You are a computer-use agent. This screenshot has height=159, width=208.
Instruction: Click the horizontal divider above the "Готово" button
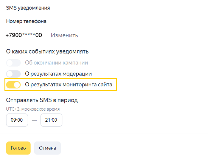coord(104,134)
